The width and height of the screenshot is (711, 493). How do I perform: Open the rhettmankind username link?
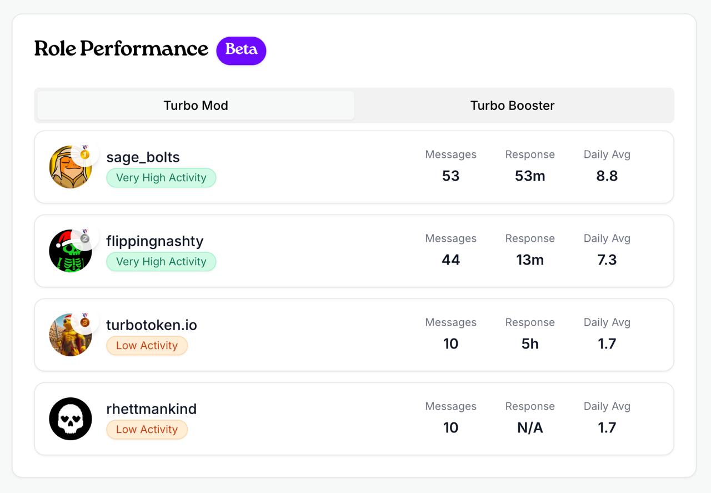click(x=151, y=409)
